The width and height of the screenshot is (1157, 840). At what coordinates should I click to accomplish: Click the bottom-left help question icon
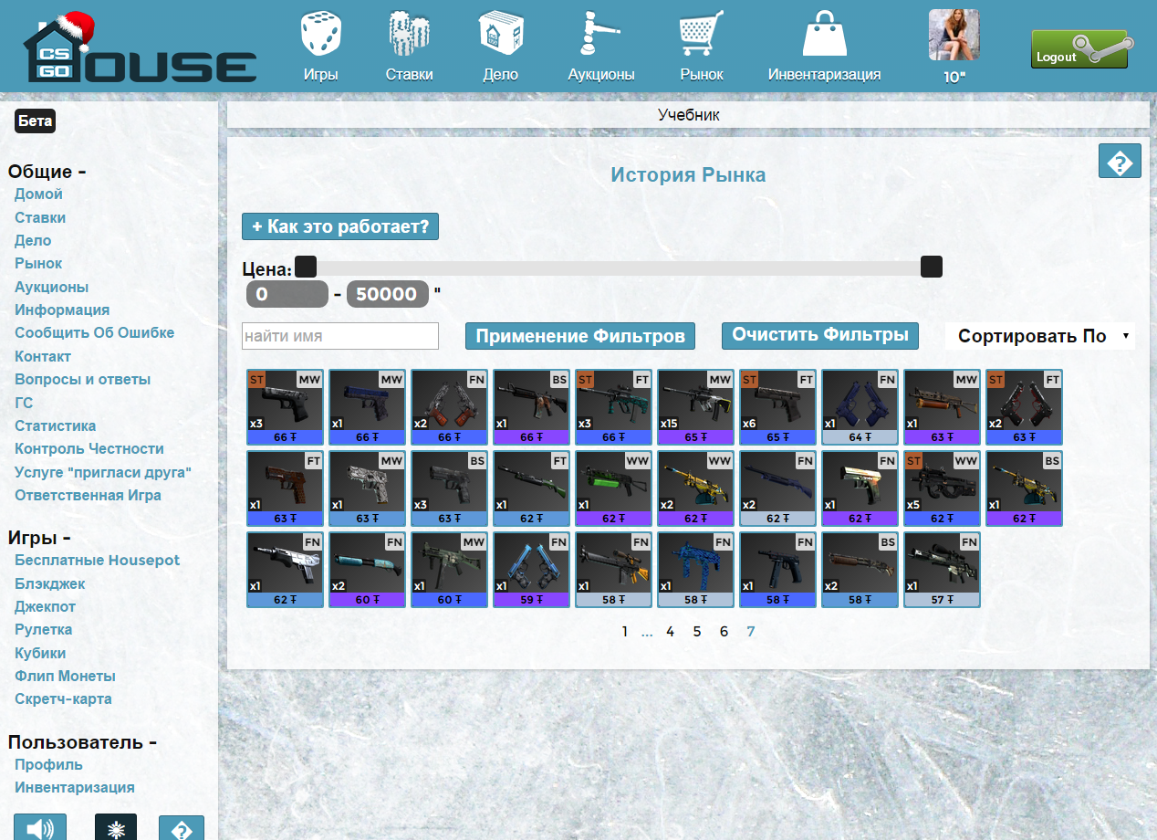coord(182,829)
